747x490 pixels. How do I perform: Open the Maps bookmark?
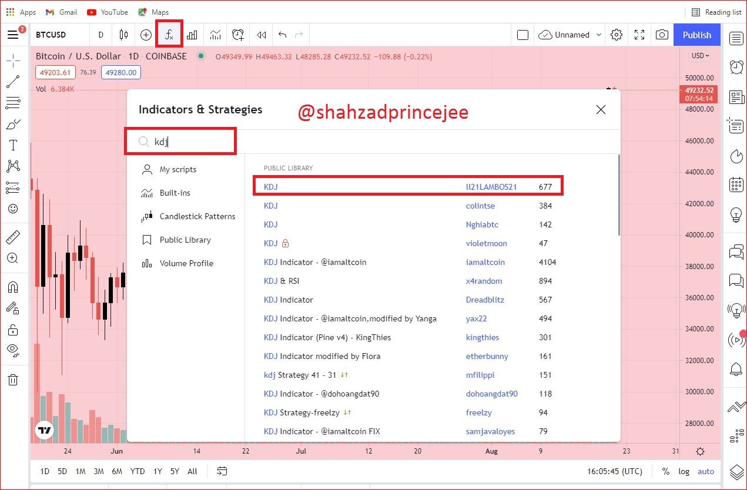153,12
